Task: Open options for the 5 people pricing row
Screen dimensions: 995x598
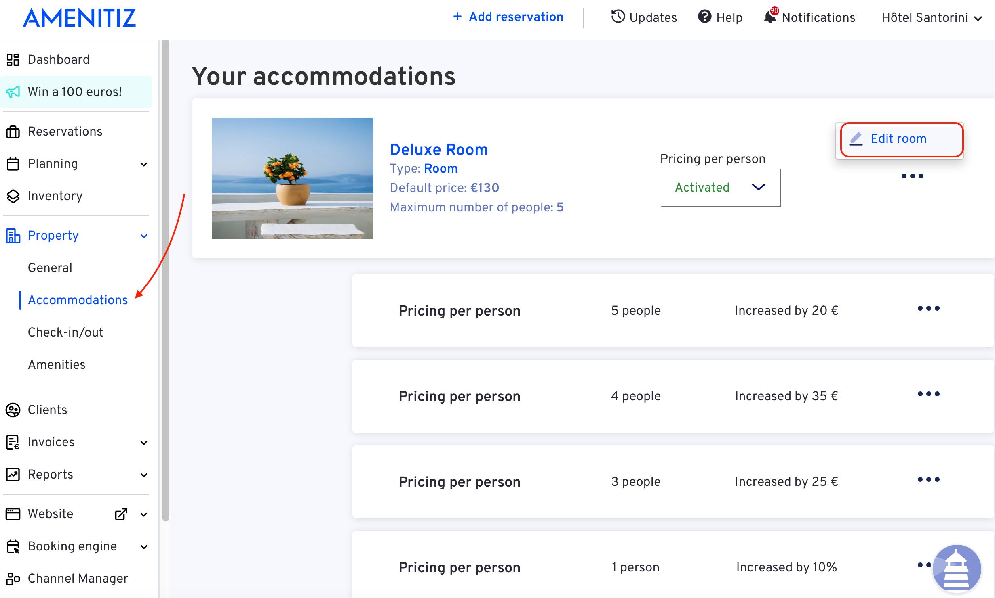Action: (x=928, y=308)
